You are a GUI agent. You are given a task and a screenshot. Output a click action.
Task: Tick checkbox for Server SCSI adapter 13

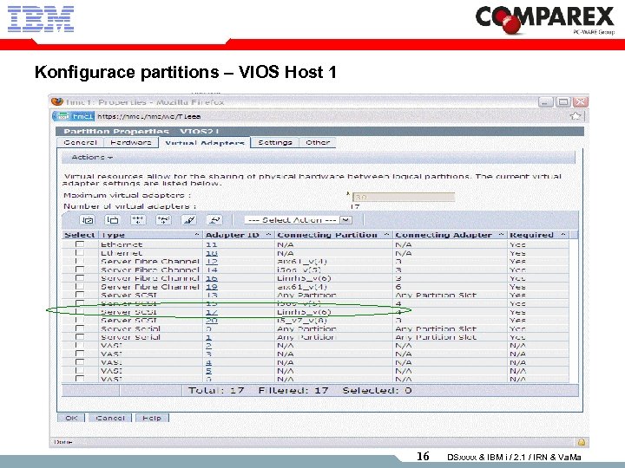[80, 295]
